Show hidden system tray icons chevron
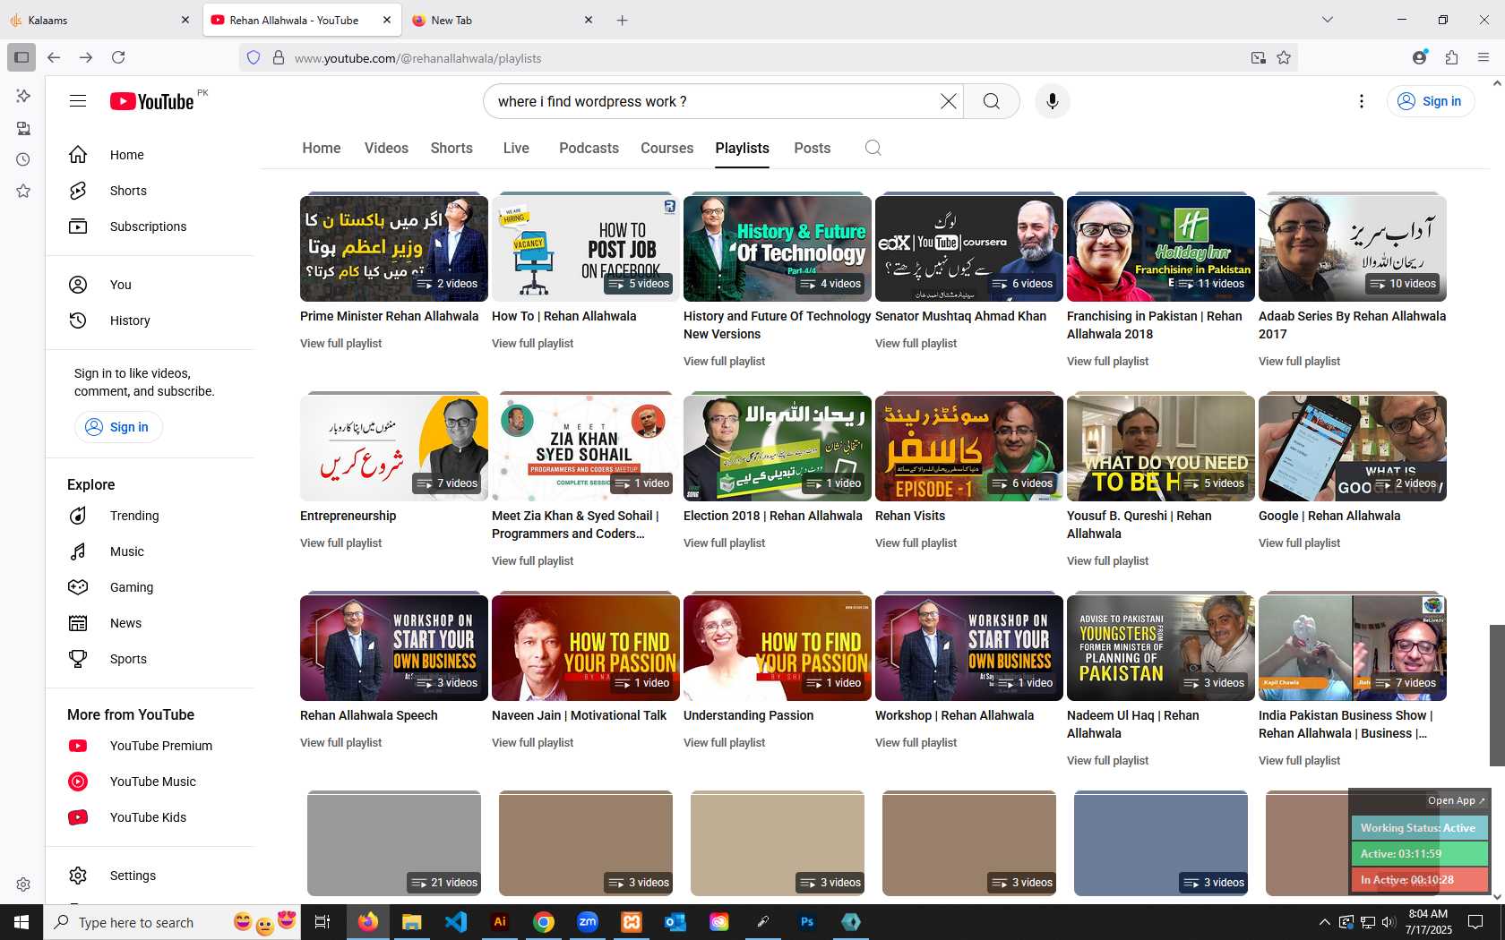 (1324, 922)
